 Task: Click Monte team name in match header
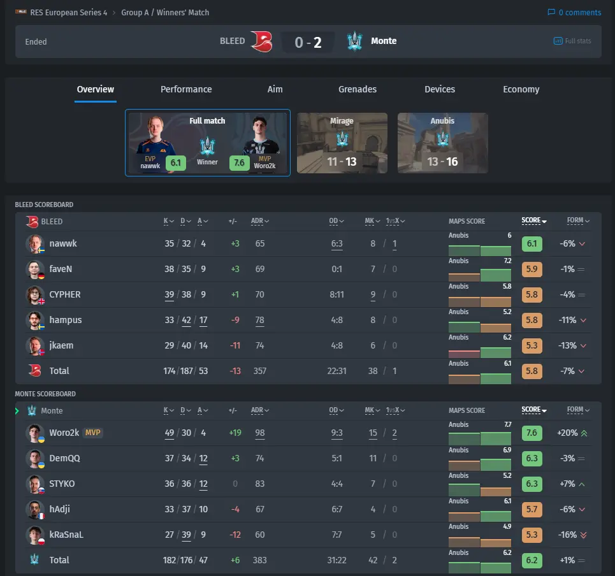(384, 41)
